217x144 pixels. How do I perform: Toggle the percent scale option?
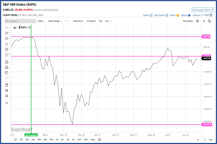point(205,140)
